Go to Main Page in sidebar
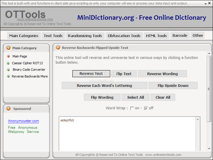Image resolution: width=213 pixels, height=160 pixels. pyautogui.click(x=20, y=56)
